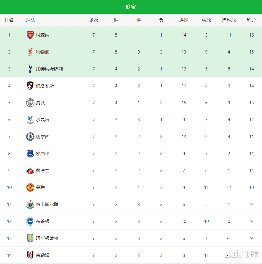Click the 进球 column header
Screen dimensions: 262x264
pyautogui.click(x=184, y=20)
